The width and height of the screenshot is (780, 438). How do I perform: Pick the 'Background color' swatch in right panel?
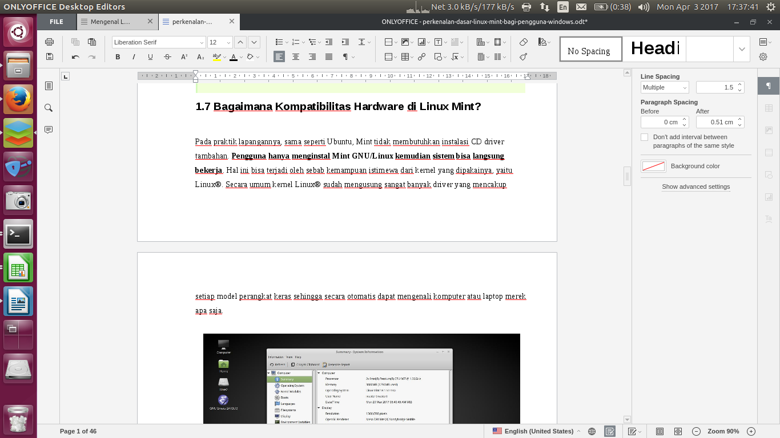click(653, 166)
